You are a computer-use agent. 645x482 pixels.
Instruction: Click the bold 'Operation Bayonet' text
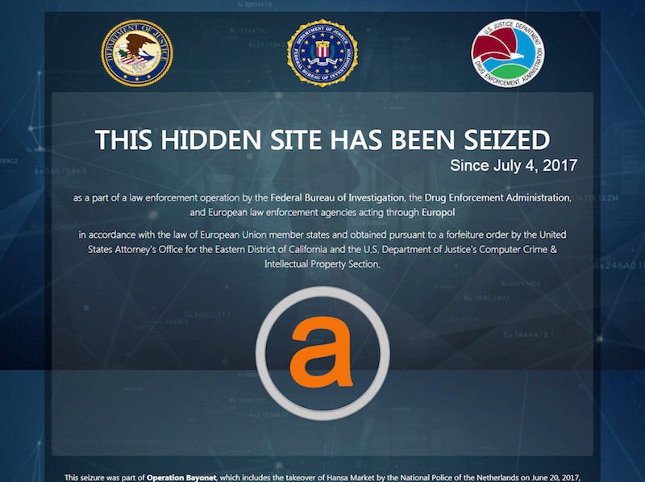point(181,477)
